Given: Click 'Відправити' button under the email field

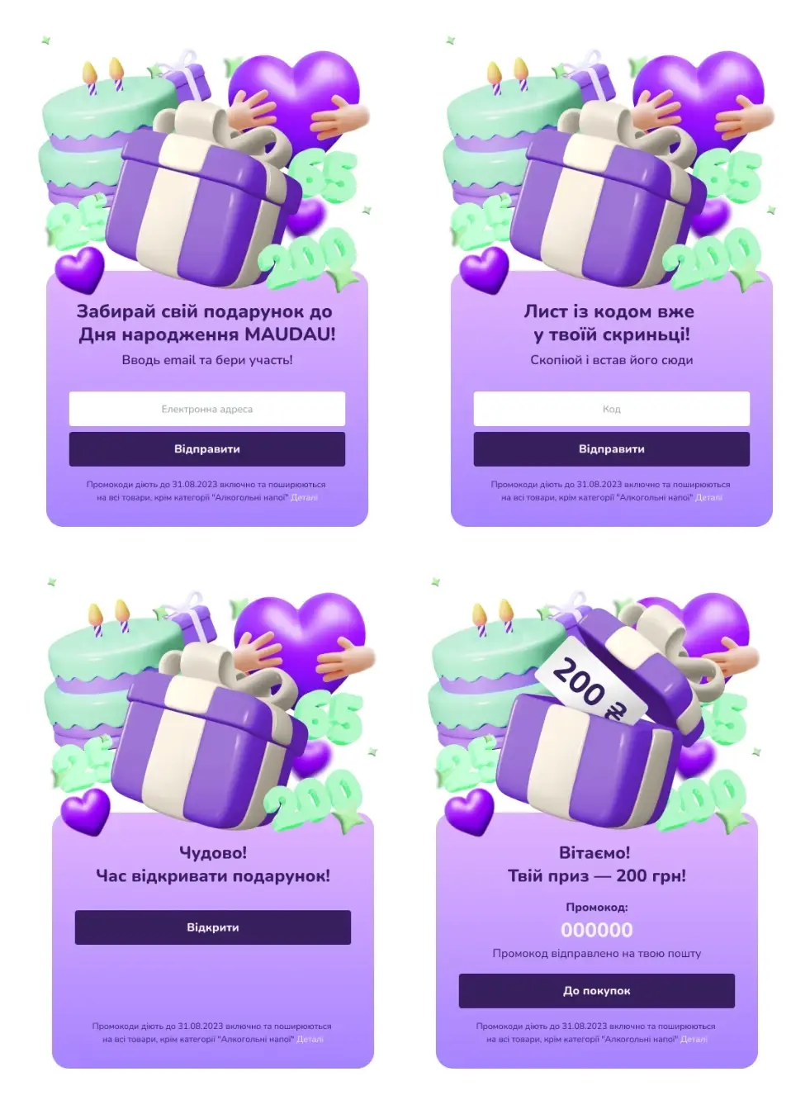Looking at the screenshot, I should click(206, 449).
